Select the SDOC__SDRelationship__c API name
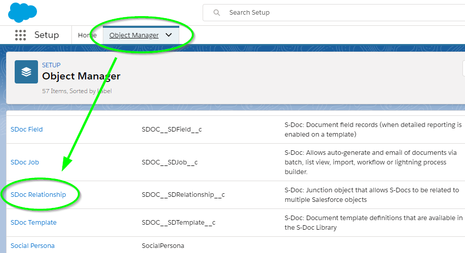 [183, 195]
